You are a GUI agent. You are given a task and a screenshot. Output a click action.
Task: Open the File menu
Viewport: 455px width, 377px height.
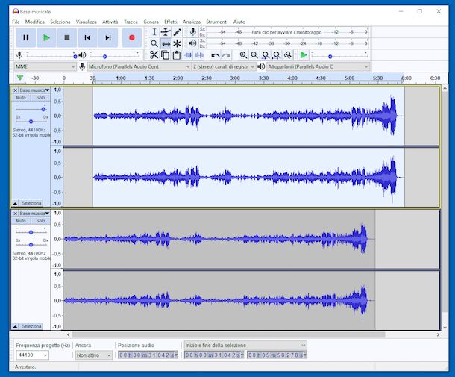coord(16,22)
